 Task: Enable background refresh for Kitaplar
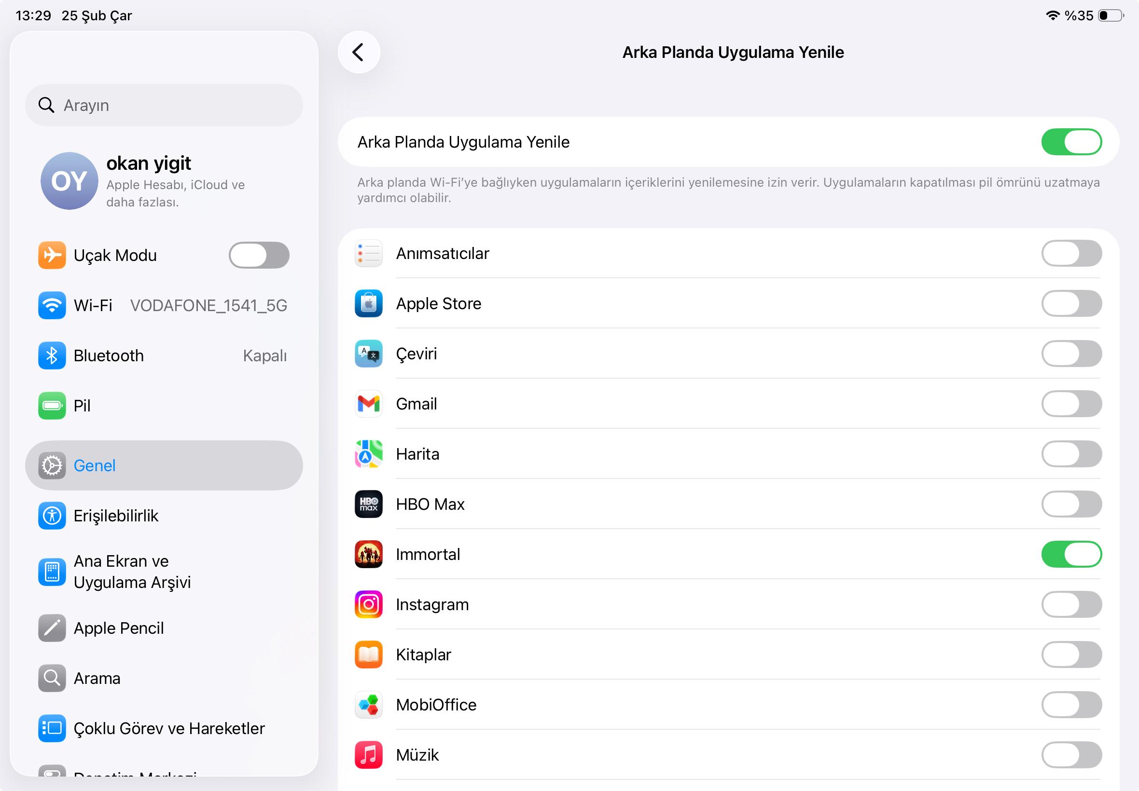[1071, 654]
